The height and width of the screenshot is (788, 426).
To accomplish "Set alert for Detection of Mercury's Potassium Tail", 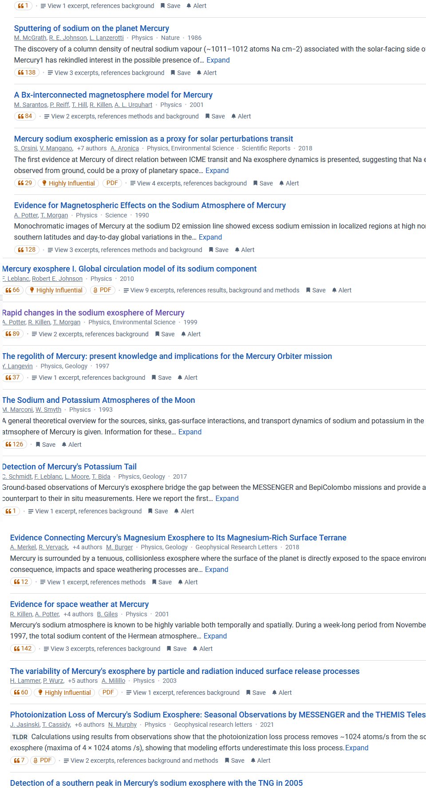I will (x=184, y=511).
